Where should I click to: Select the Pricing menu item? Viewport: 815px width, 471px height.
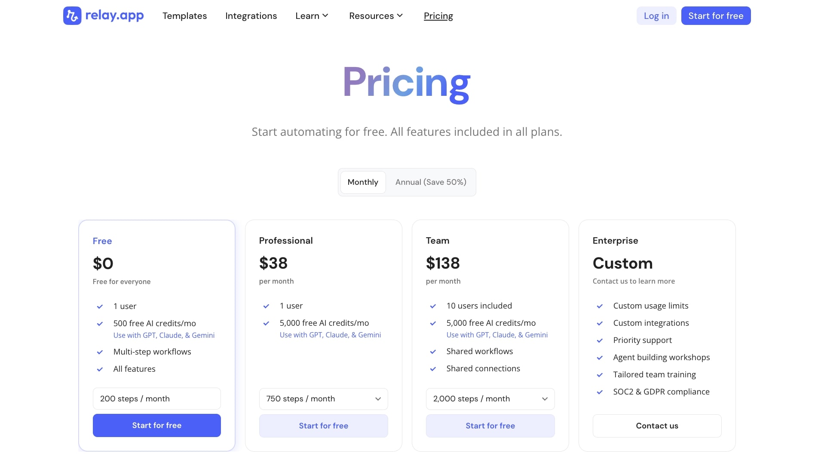click(438, 15)
